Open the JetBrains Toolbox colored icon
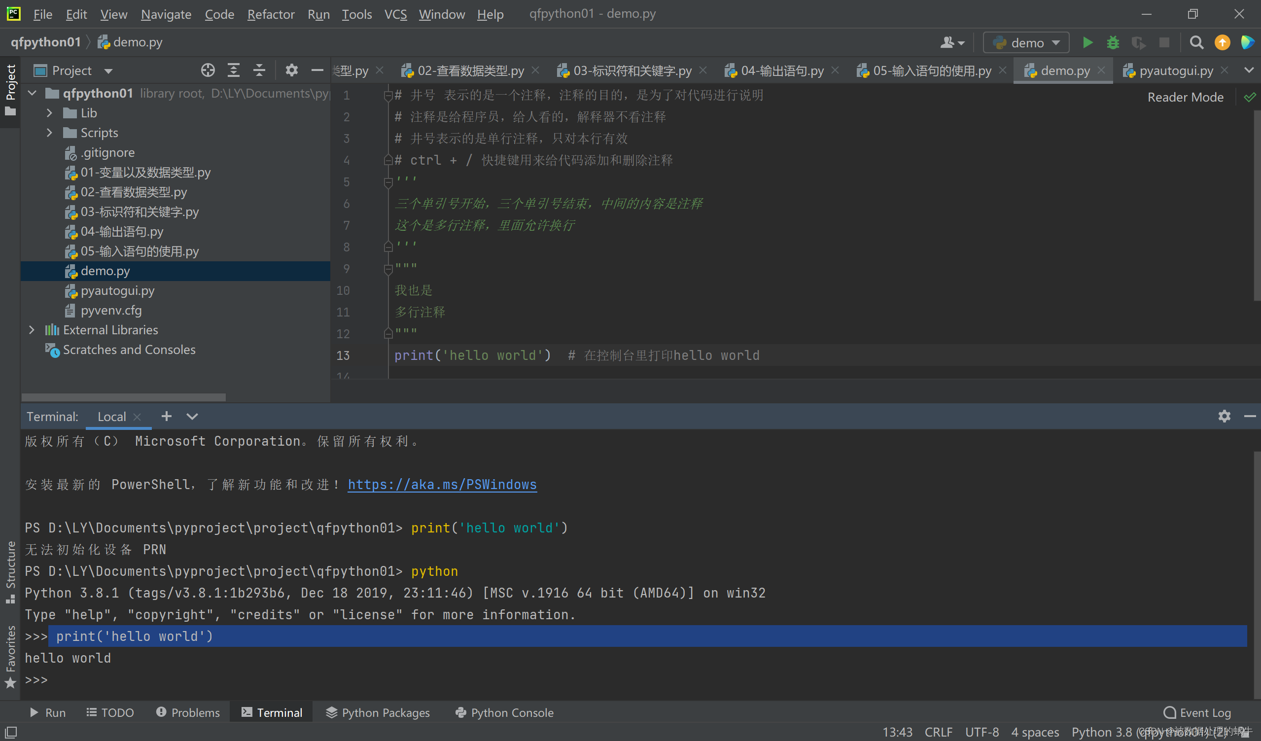 (1247, 42)
